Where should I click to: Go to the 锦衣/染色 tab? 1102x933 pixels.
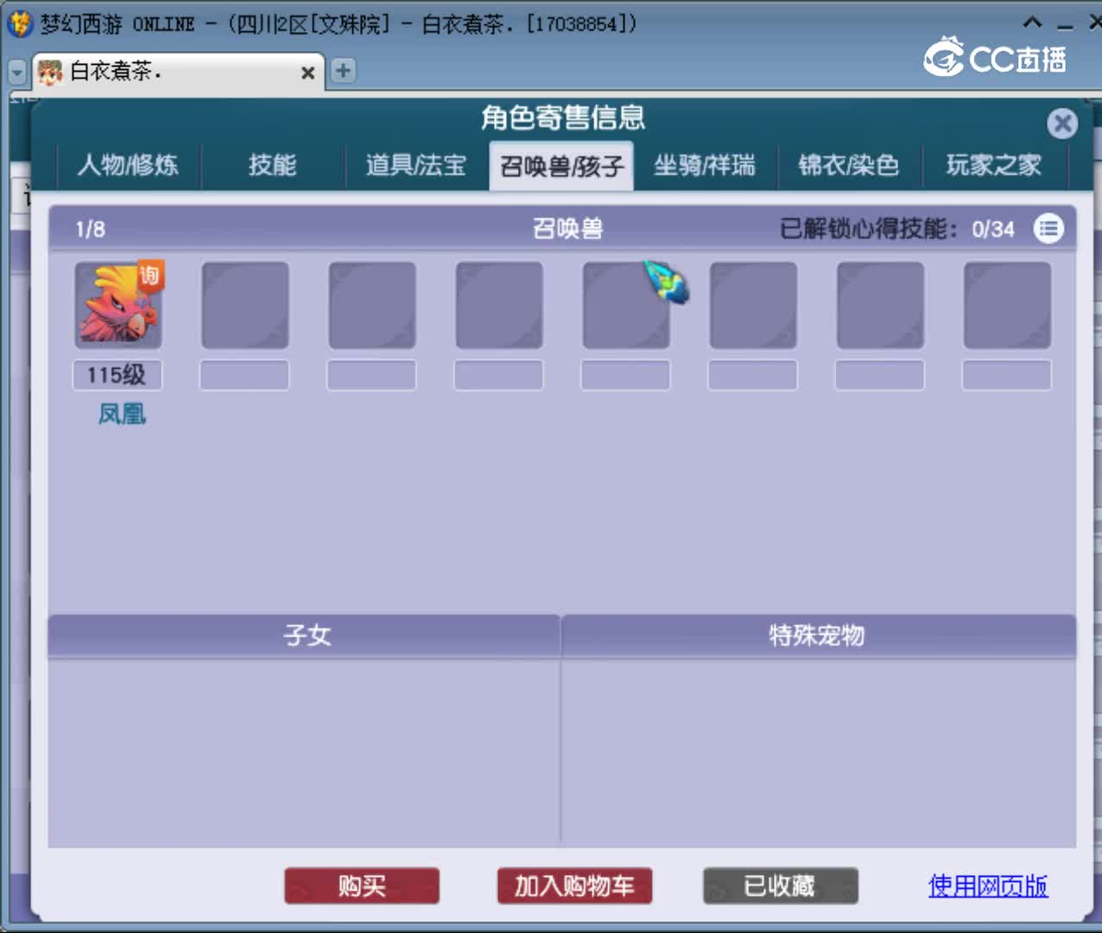click(849, 165)
